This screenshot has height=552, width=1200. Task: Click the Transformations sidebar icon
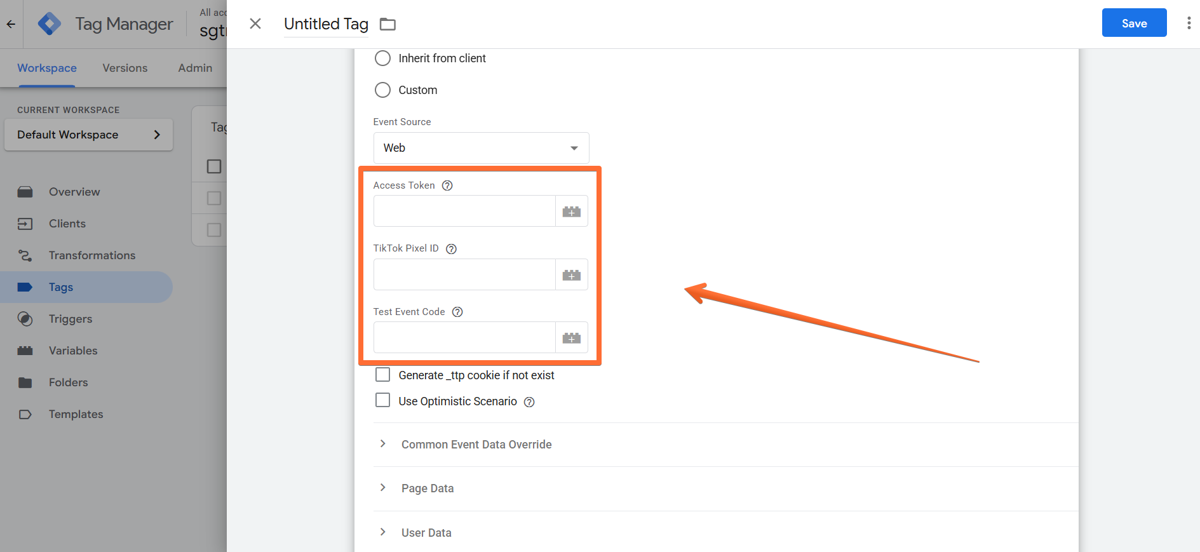(x=25, y=255)
